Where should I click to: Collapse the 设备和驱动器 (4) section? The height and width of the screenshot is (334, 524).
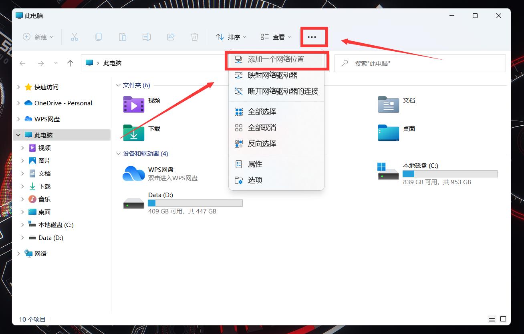pyautogui.click(x=119, y=153)
